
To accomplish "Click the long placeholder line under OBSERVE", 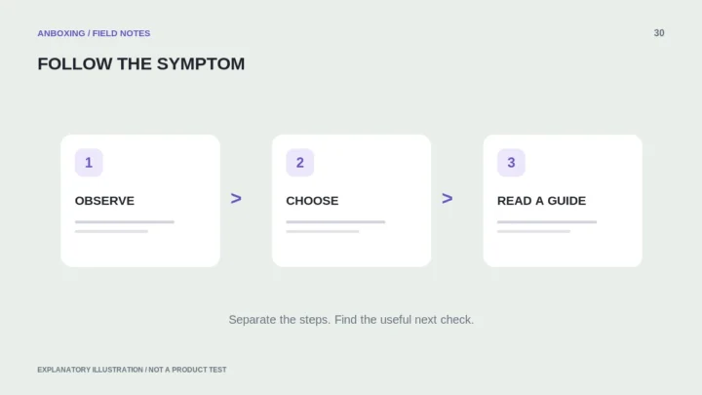I will point(125,221).
